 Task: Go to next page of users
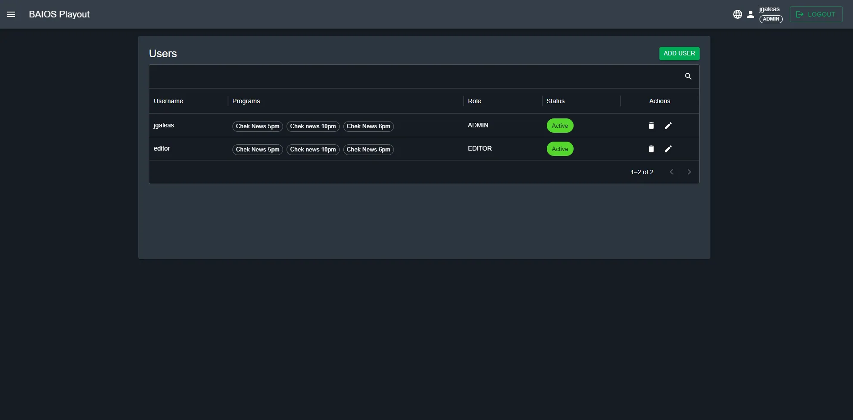point(689,172)
